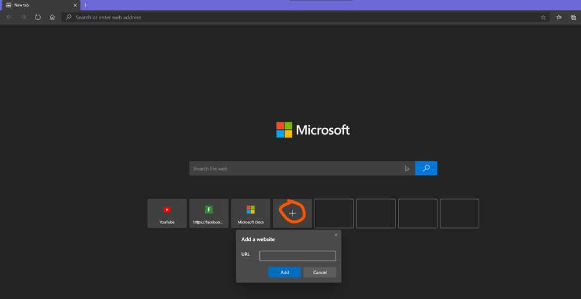
Task: Open the Collections icon in toolbar
Action: coord(573,17)
